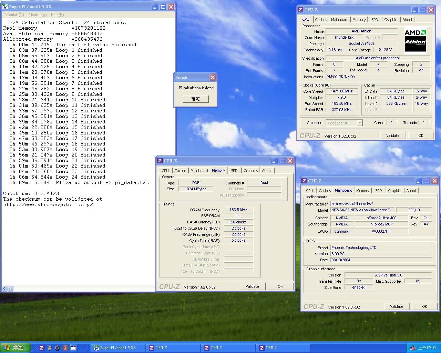Open the Windows Start button
This screenshot has height=353, width=441.
click(x=16, y=348)
